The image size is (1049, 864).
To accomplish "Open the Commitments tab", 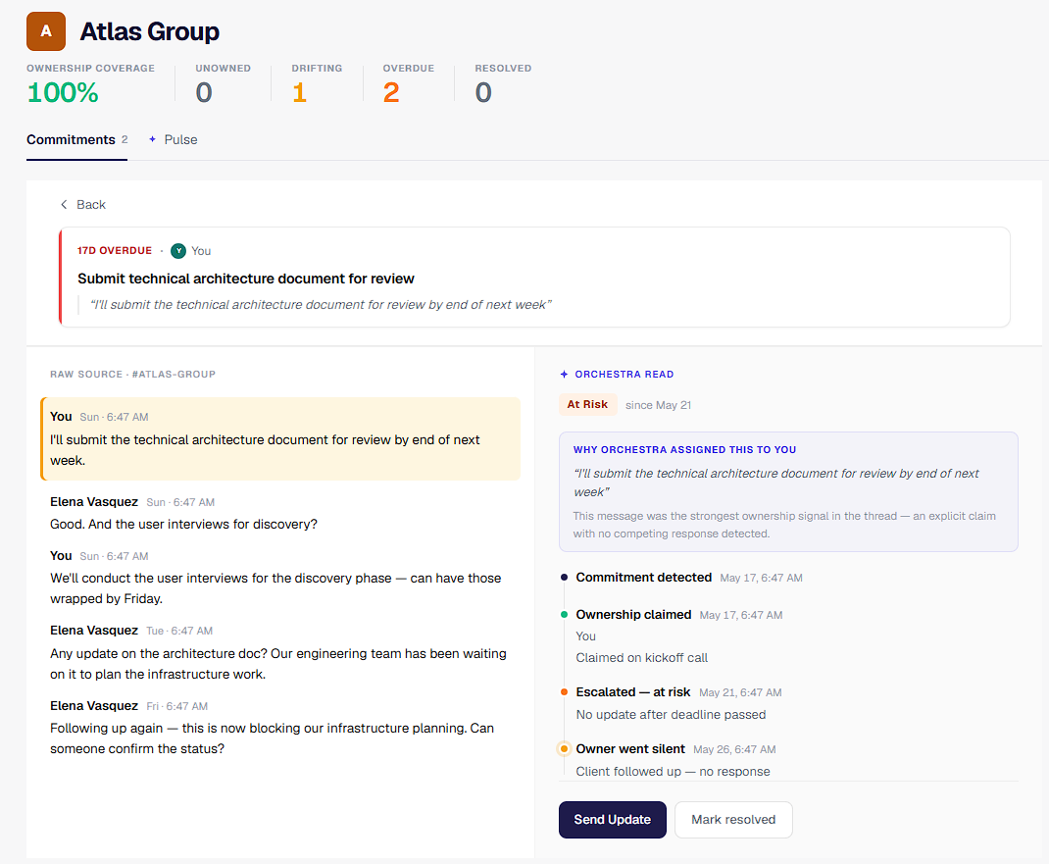I will pos(76,140).
